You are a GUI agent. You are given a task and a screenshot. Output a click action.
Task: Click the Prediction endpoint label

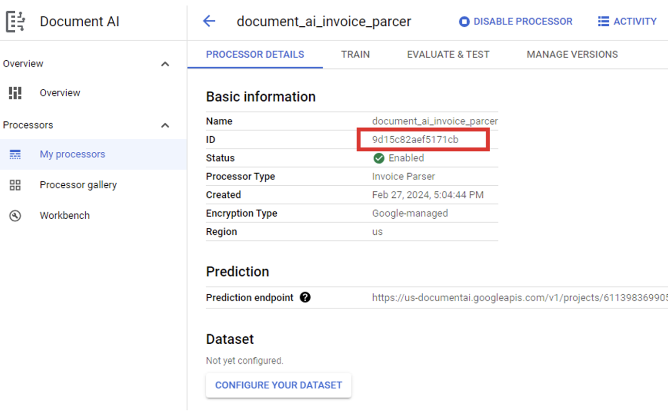point(250,298)
